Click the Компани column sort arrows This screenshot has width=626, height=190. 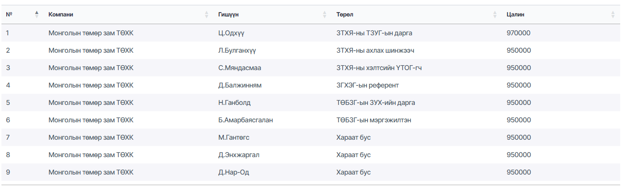click(206, 15)
